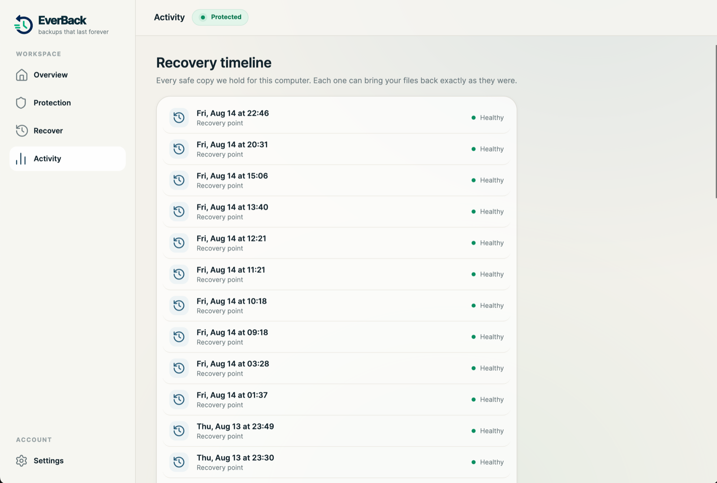Open the Recover section
The image size is (717, 483).
pyautogui.click(x=68, y=130)
